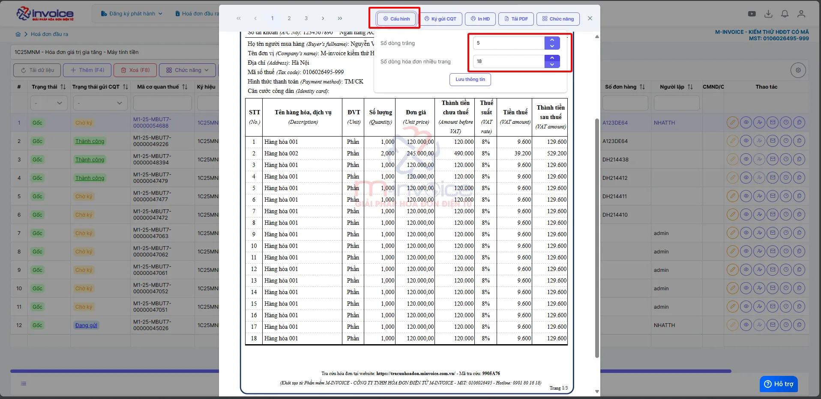
Task: Sort by Mã cơ quan thuế column
Action: click(x=185, y=87)
